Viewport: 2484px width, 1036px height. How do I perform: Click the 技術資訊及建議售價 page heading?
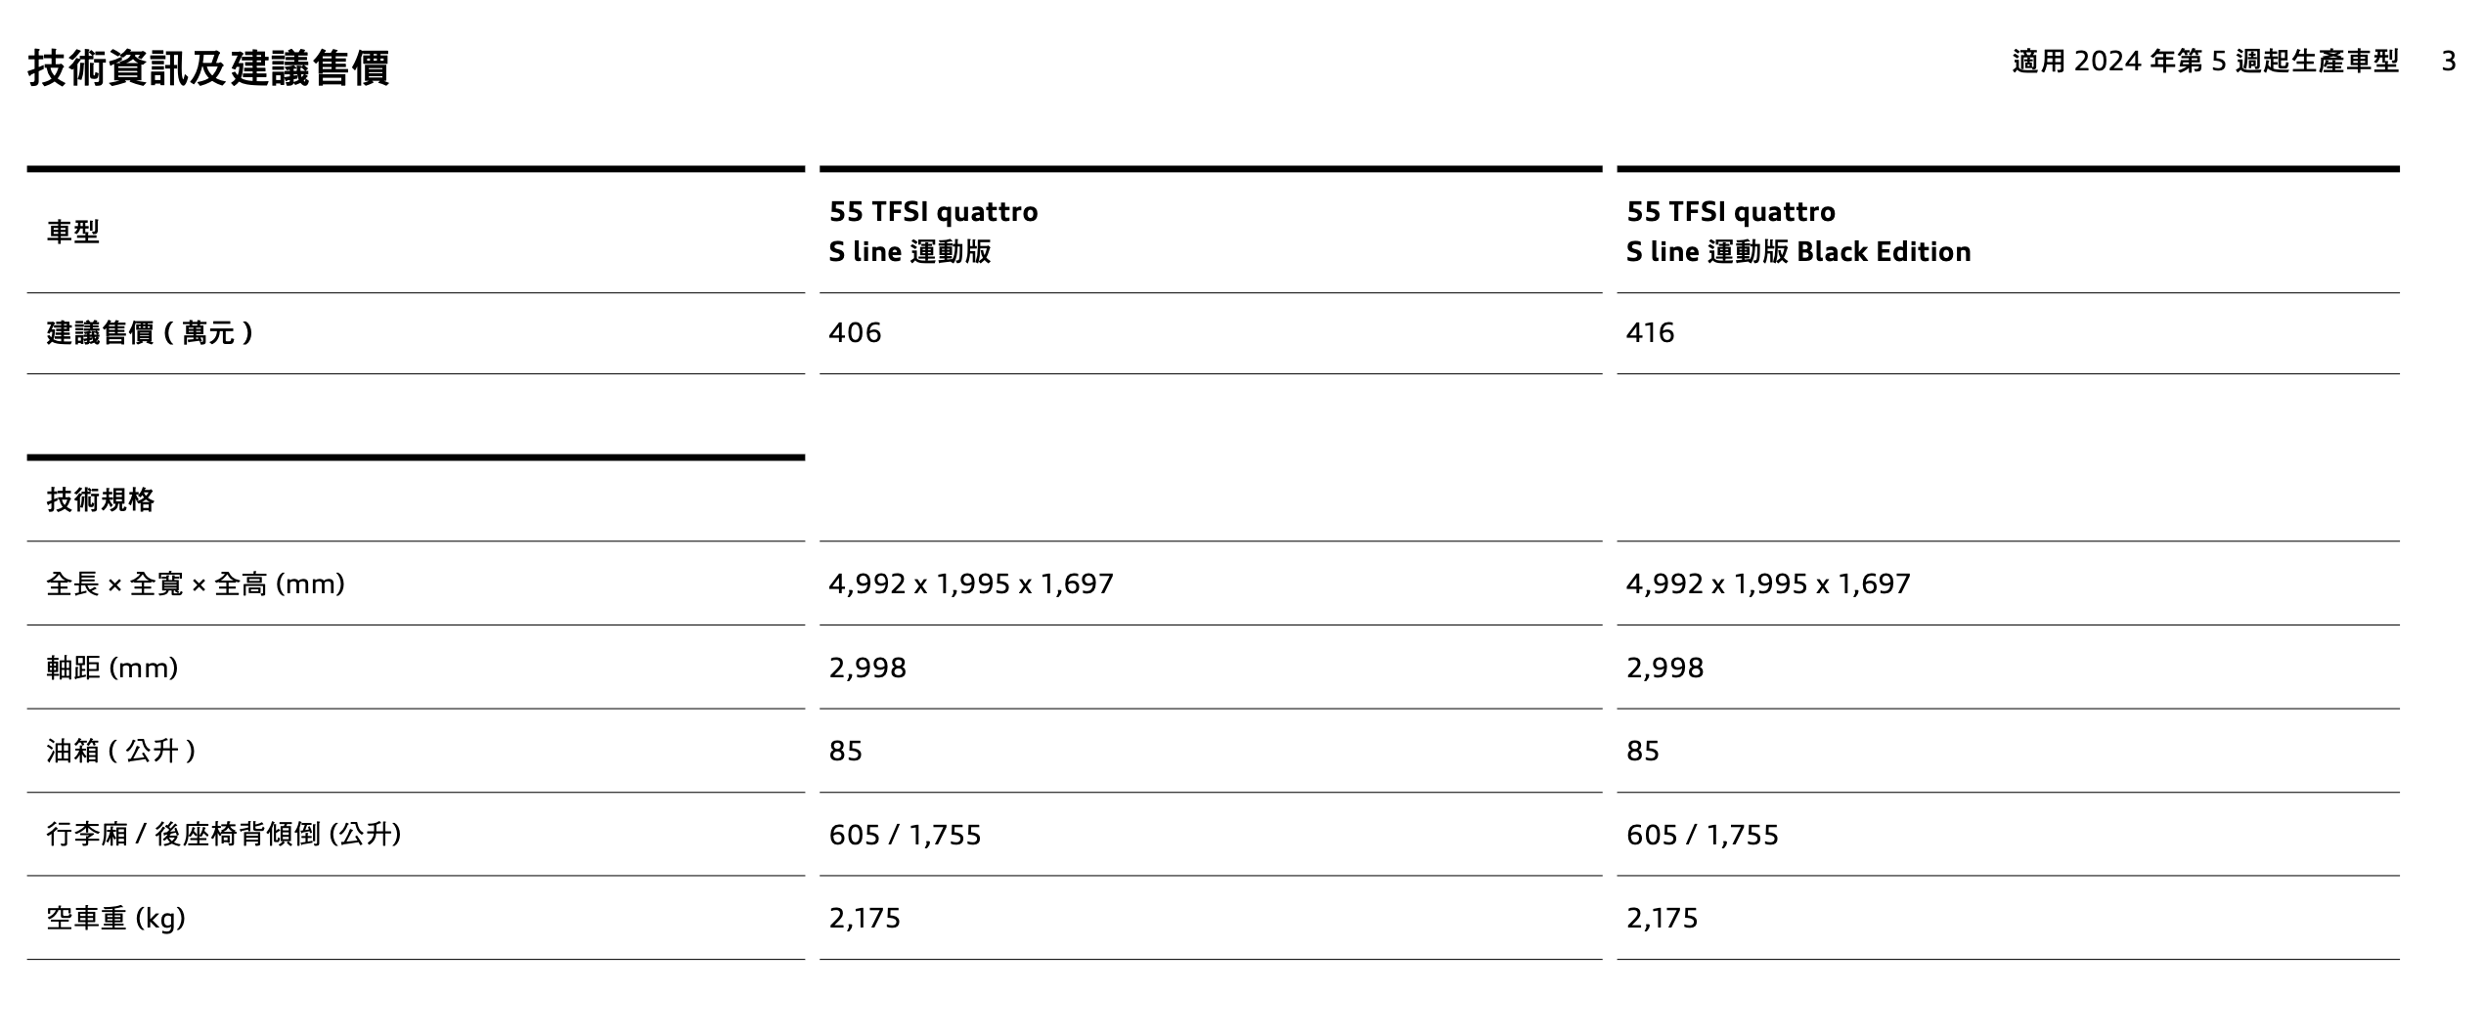pyautogui.click(x=208, y=68)
